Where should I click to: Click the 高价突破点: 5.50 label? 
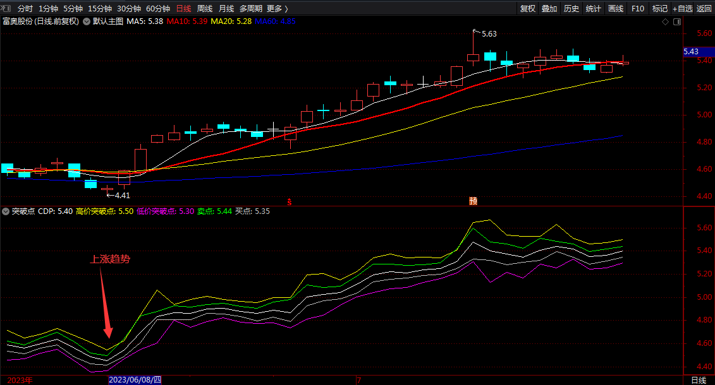point(105,211)
